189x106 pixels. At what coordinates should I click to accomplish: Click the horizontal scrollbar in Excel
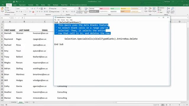coord(149,102)
